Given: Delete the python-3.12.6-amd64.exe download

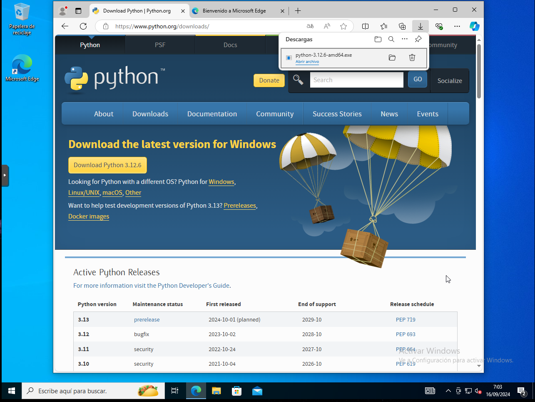Looking at the screenshot, I should pos(412,58).
